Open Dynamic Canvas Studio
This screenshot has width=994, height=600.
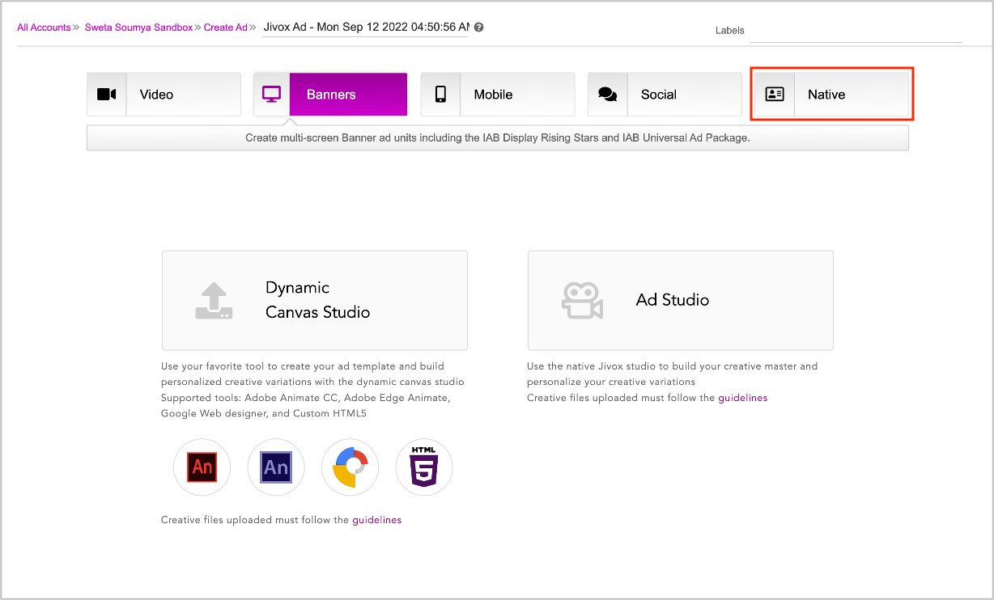point(315,300)
